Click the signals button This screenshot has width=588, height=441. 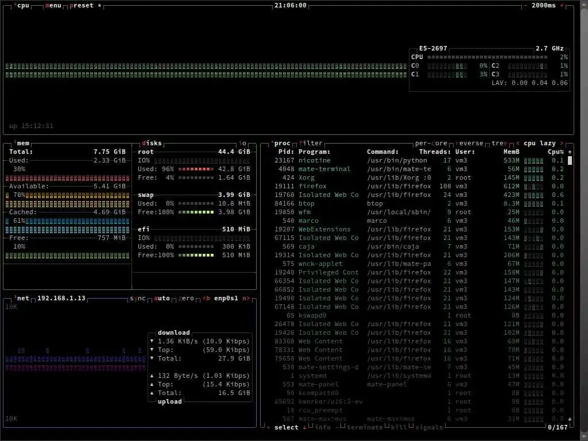[428, 427]
